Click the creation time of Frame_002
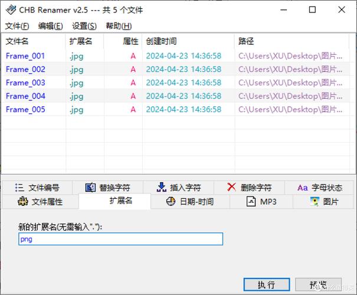Viewport: 357px width, 295px height. coord(184,69)
